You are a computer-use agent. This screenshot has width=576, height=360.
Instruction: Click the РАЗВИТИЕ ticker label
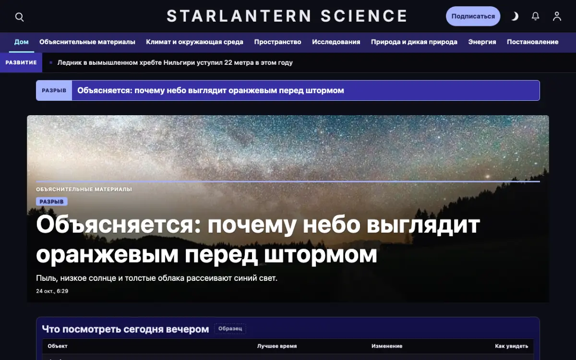[x=21, y=63]
